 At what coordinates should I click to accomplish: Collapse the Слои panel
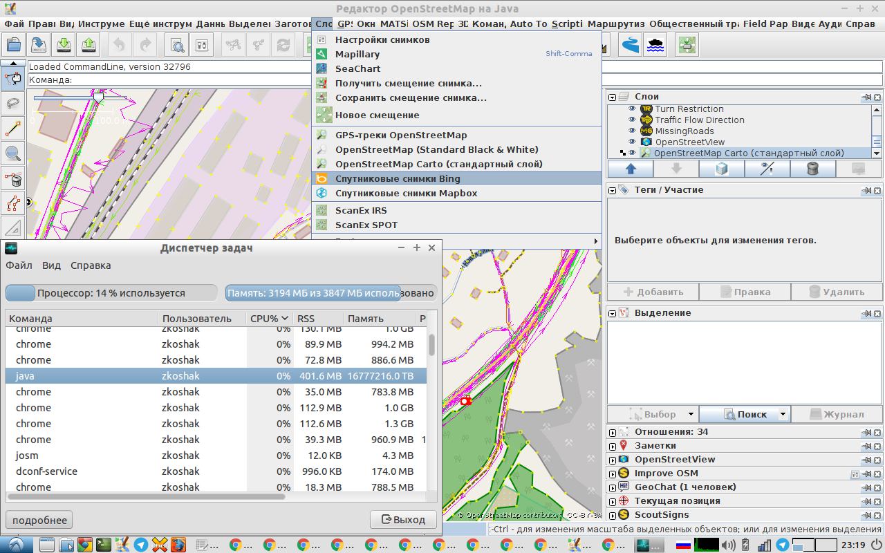coord(612,97)
